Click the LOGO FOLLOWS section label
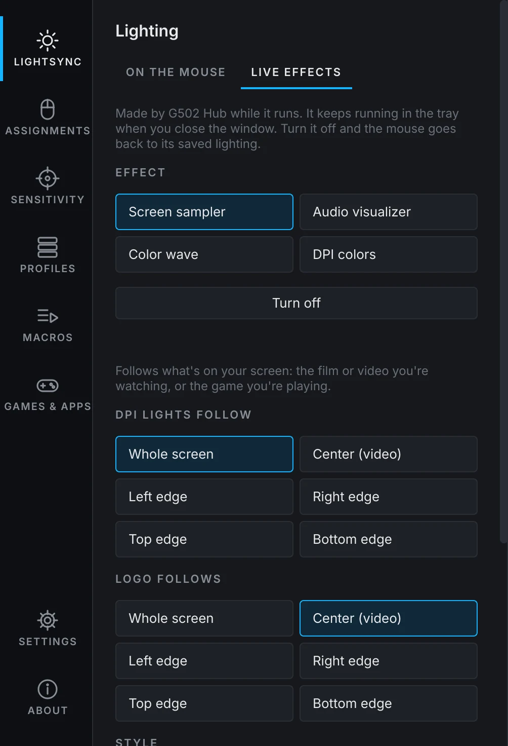The height and width of the screenshot is (746, 508). (x=168, y=579)
